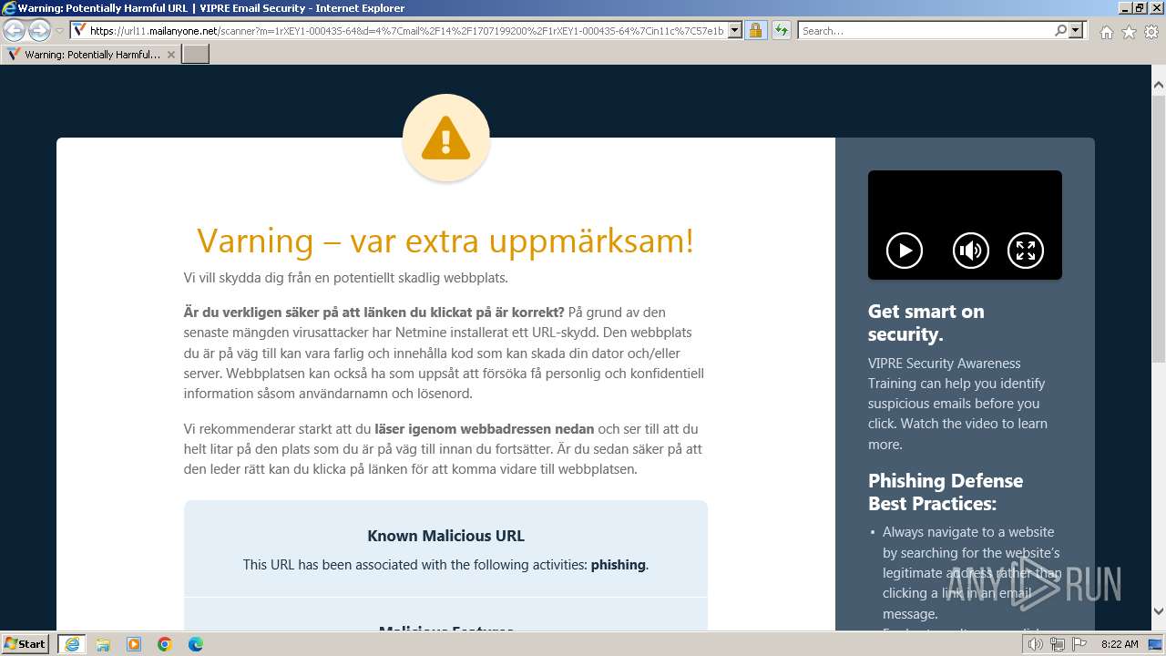Screen dimensions: 1166x656
Task: Open the recent pages dropdown arrow
Action: pos(59,31)
